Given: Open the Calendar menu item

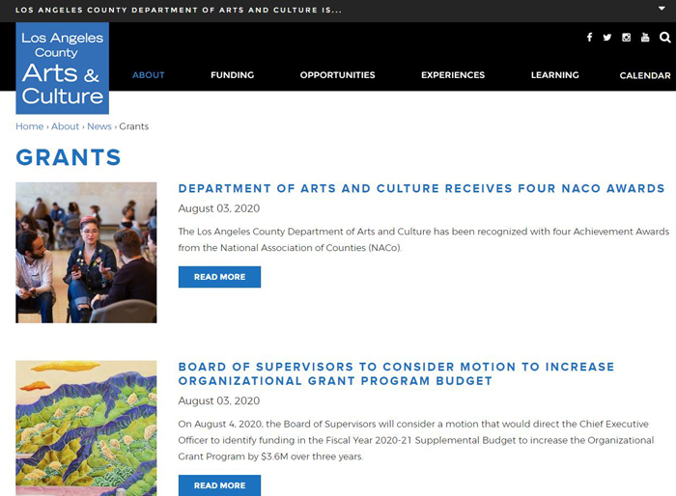Looking at the screenshot, I should pos(645,75).
